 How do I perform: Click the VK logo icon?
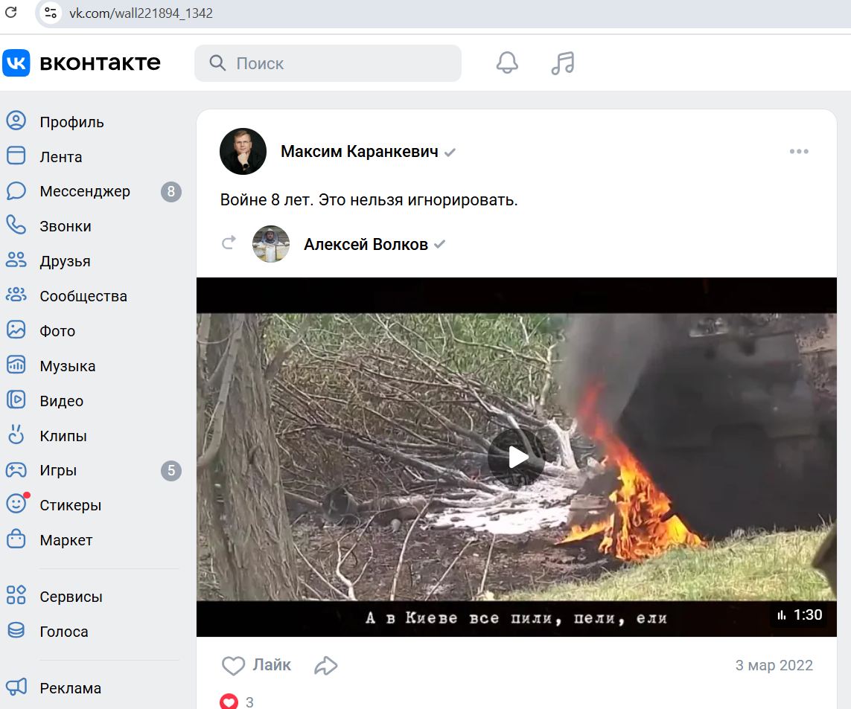(x=16, y=63)
